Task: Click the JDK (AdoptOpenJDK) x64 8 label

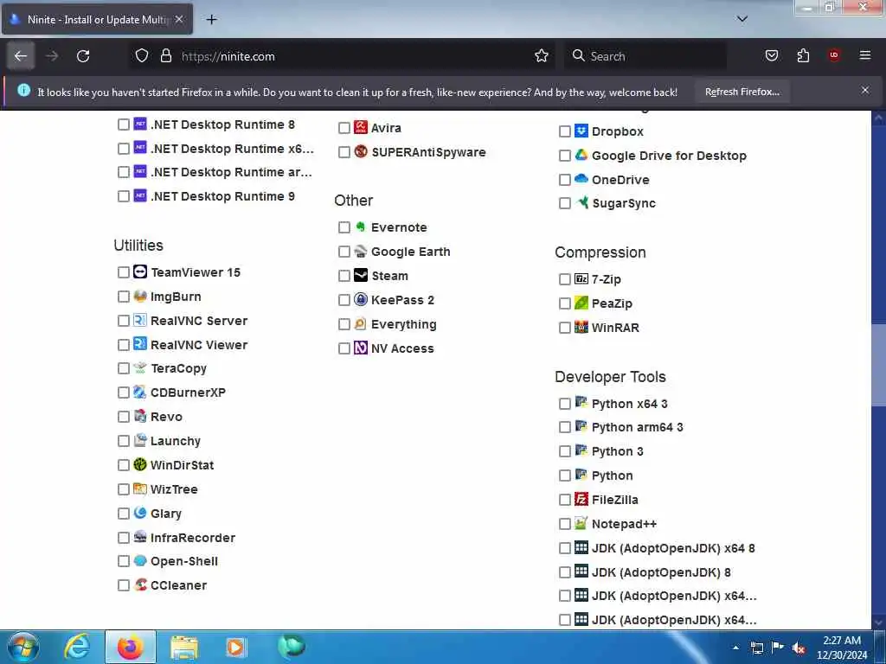Action: click(673, 548)
